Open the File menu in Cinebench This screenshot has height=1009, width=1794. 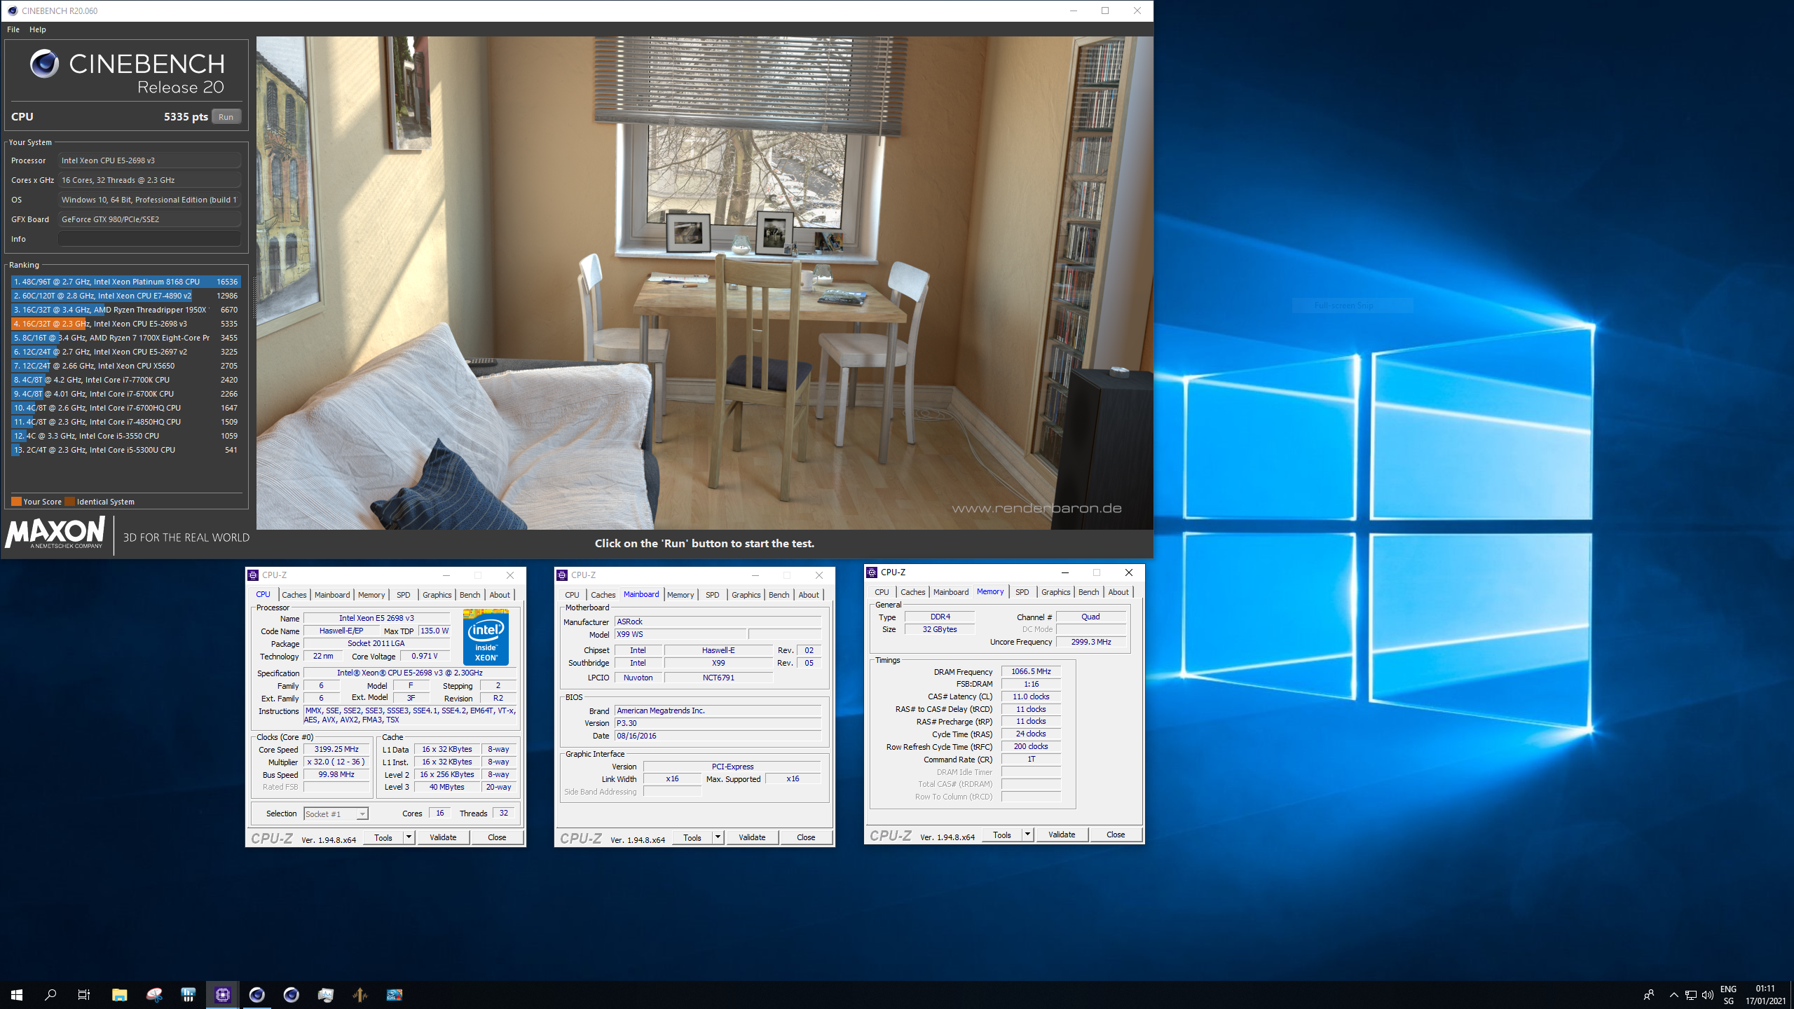pos(13,29)
